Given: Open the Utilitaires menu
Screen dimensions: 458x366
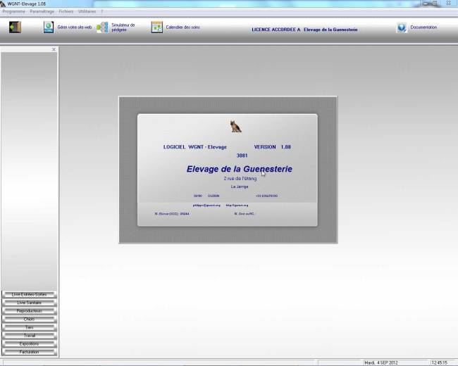Looking at the screenshot, I should [x=87, y=11].
